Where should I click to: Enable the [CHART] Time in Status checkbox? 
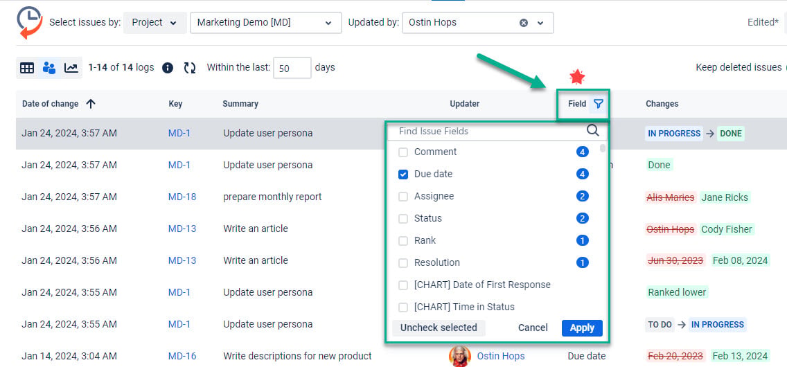tap(403, 307)
